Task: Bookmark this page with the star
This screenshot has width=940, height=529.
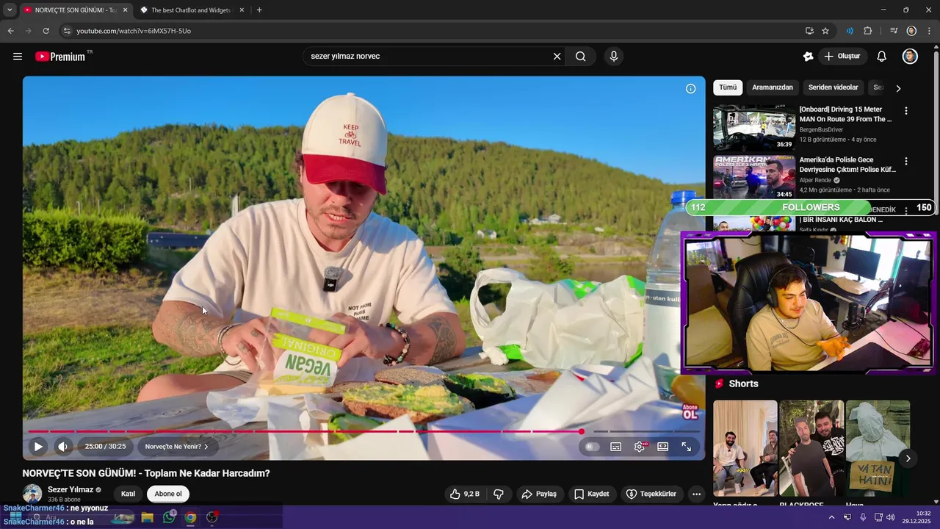Action: tap(825, 31)
